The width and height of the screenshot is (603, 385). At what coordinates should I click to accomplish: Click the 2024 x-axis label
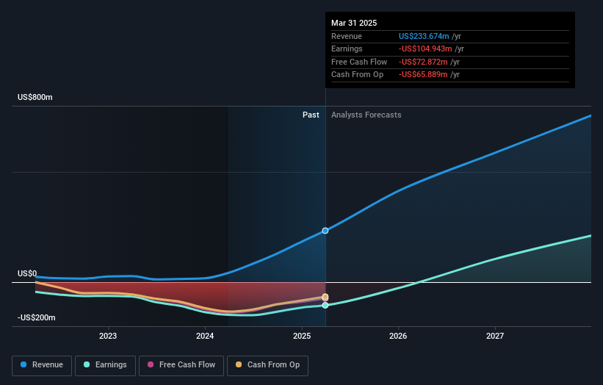pyautogui.click(x=205, y=337)
